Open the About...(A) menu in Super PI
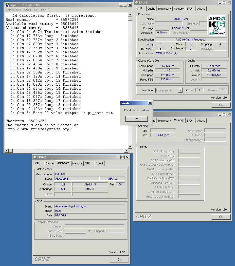235x266 pixels. pos(31,10)
